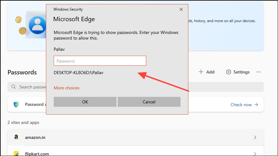Click the Pallav username label in dialog
The image size is (278, 156).
(59, 49)
